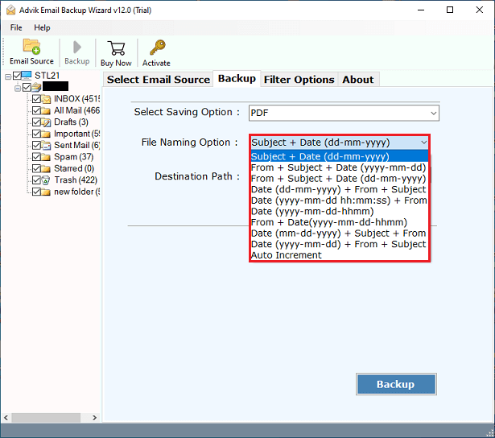This screenshot has width=495, height=438.
Task: Choose Date (yyyy-mm-dd) + From + Subject
Action: pyautogui.click(x=339, y=245)
